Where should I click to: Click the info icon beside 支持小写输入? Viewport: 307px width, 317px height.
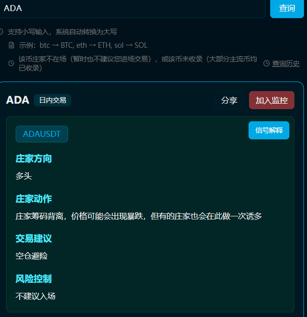coord(1,32)
